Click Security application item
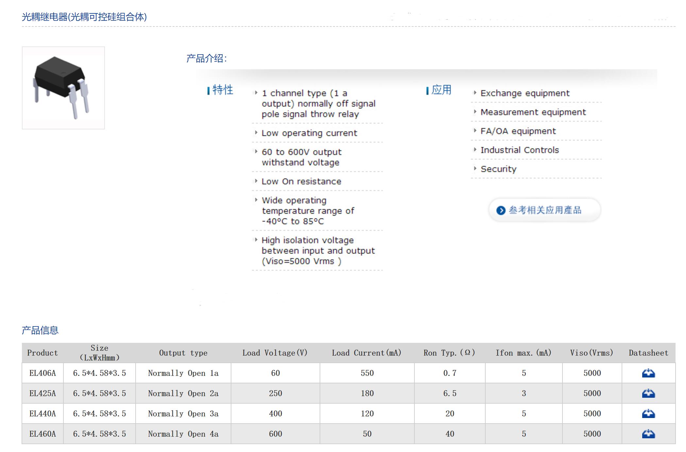Viewport: 686px width, 452px height. click(498, 169)
